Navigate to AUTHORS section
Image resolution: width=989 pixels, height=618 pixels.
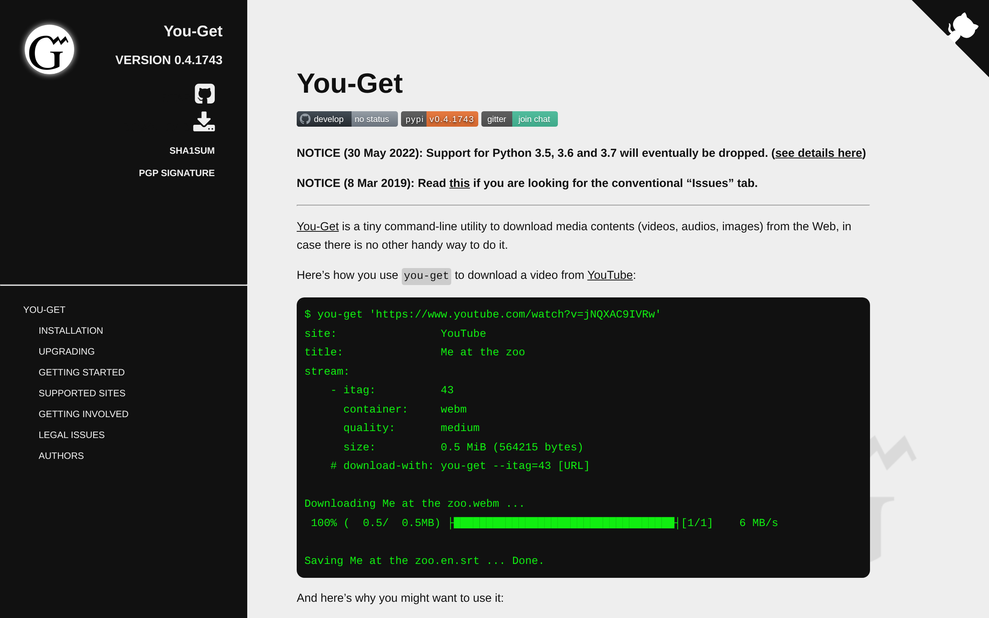(x=61, y=456)
